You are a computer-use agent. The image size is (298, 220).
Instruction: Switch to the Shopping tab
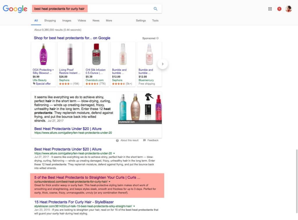(x=50, y=21)
